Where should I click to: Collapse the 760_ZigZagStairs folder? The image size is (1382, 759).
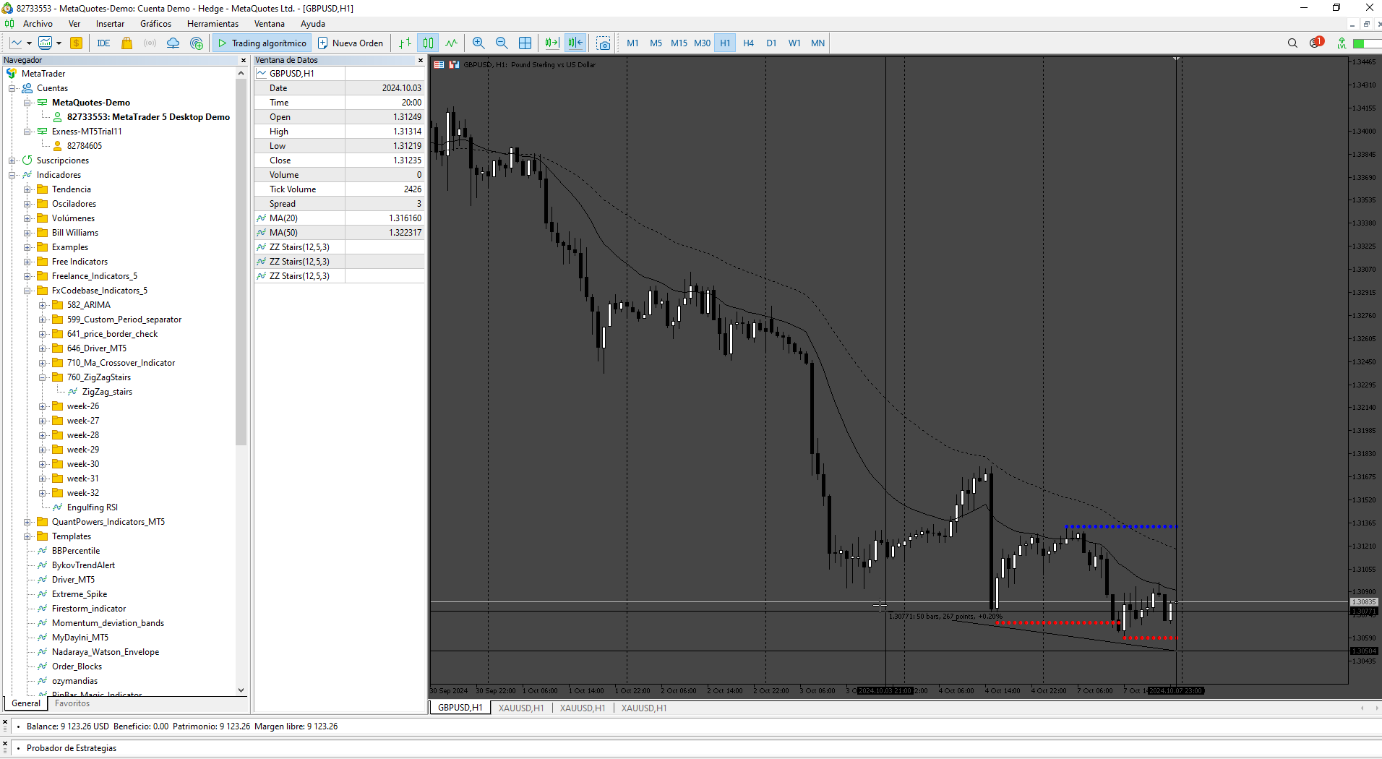point(43,377)
